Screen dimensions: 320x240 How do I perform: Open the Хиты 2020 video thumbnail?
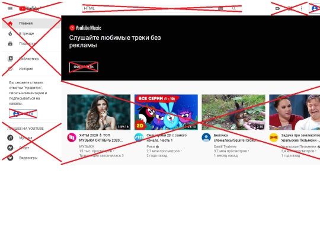99,112
